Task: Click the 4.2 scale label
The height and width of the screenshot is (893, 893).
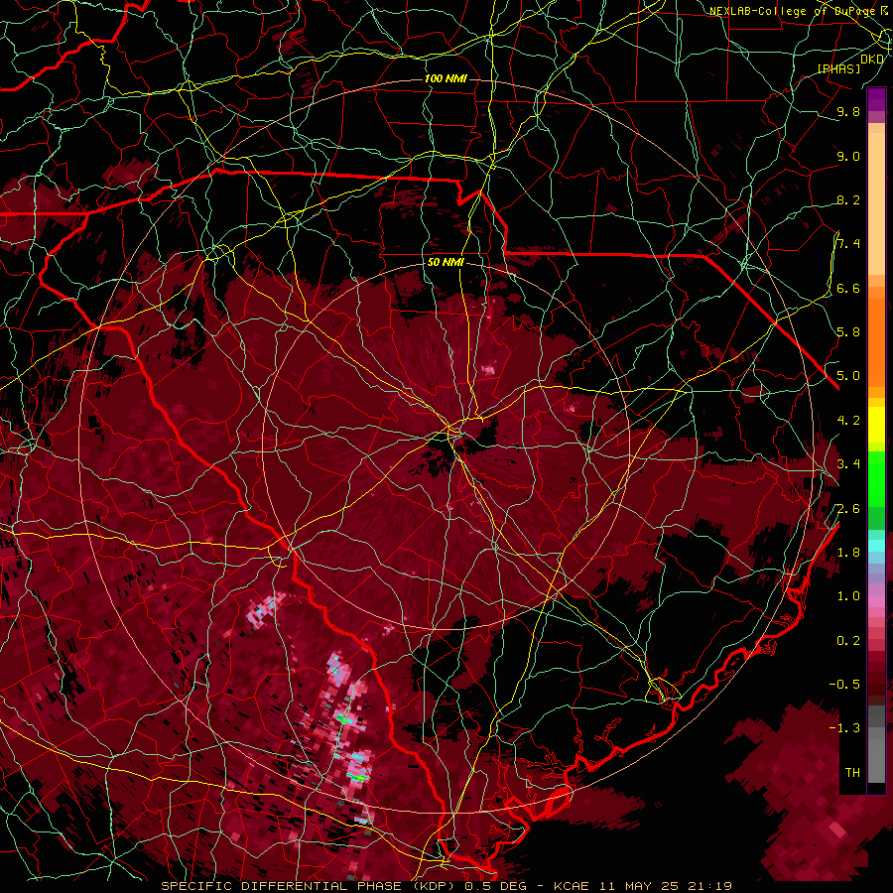Action: coord(848,421)
